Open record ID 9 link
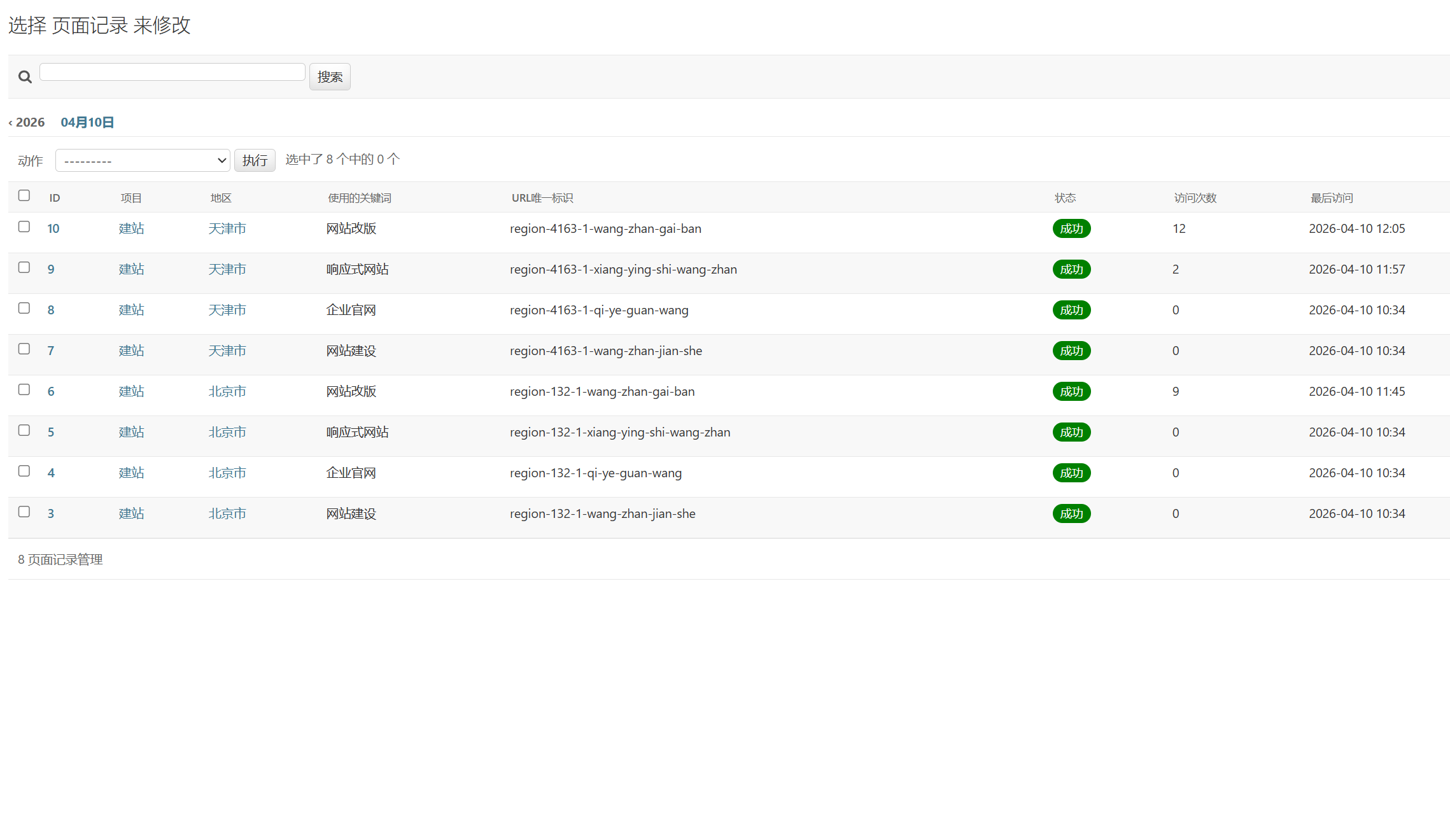Viewport: 1450px width, 817px height. (x=51, y=270)
